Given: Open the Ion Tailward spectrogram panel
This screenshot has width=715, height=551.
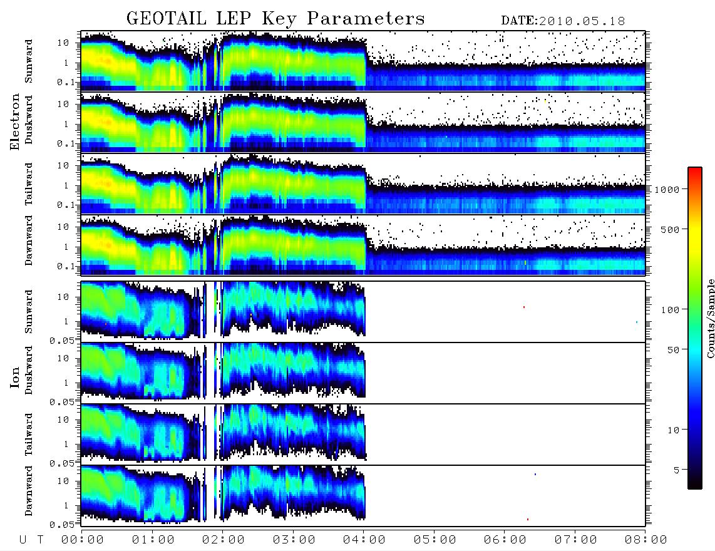Looking at the screenshot, I should pos(363,435).
